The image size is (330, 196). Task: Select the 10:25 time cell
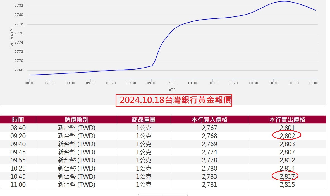click(18, 168)
